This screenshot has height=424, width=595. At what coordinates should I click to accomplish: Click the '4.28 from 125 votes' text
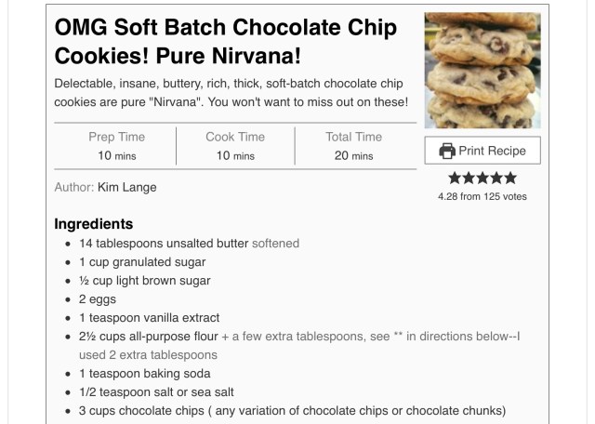coord(482,196)
